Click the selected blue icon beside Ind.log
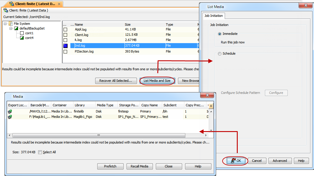This screenshot has height=176, width=314. coord(65,46)
